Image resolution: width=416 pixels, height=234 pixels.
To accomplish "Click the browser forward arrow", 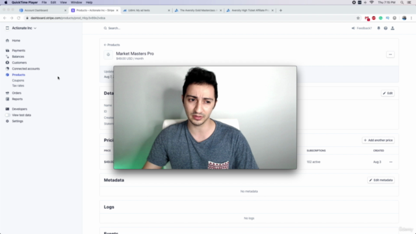I will click(12, 18).
